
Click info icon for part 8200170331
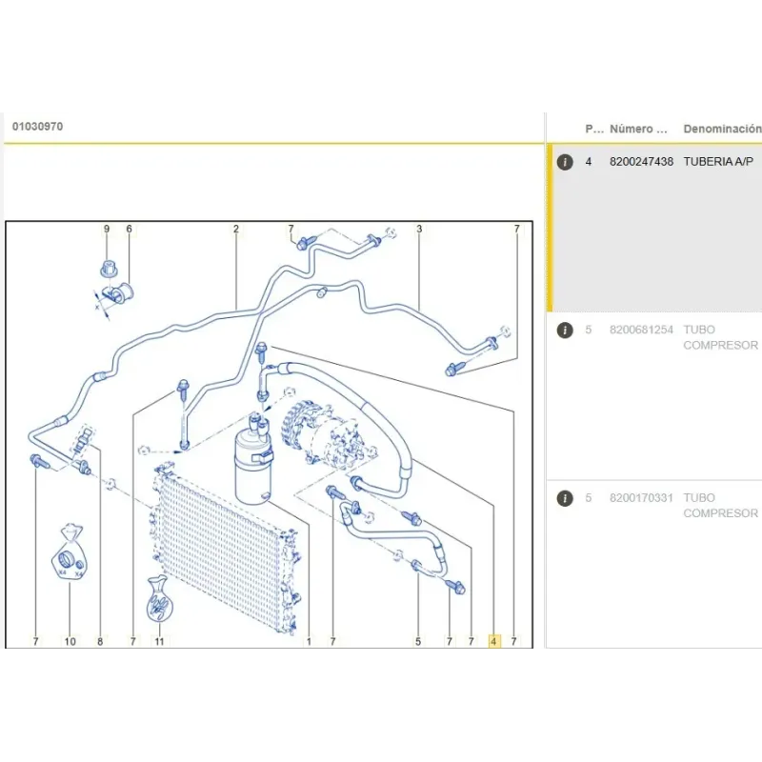(x=565, y=498)
